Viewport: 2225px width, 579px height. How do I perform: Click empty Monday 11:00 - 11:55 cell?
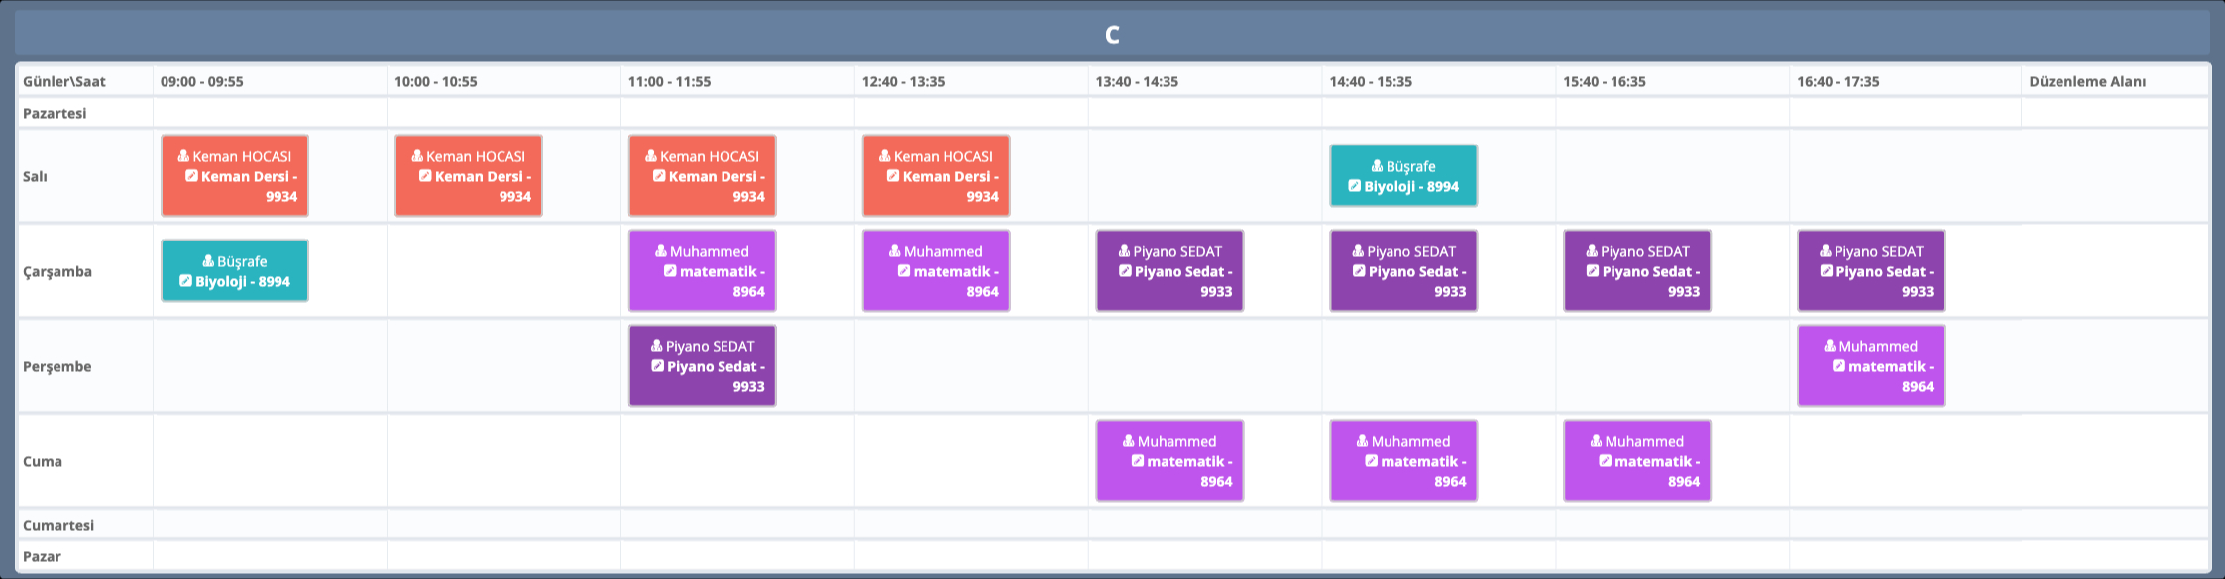[x=737, y=113]
